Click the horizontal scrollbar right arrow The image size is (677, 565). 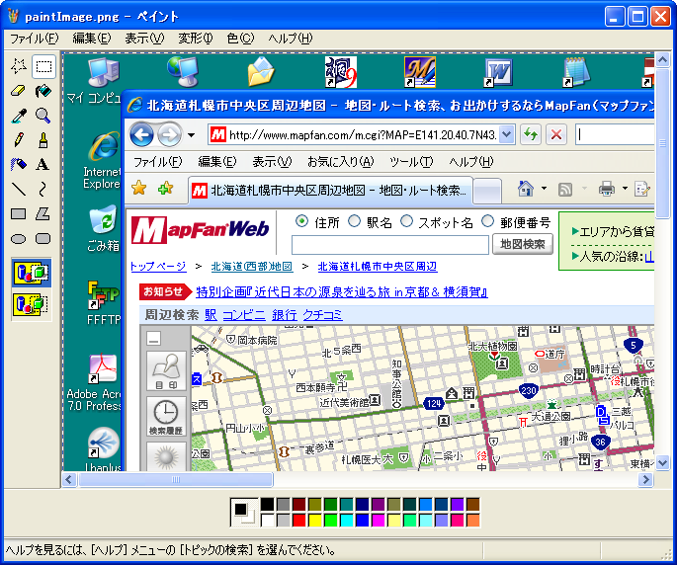click(645, 479)
